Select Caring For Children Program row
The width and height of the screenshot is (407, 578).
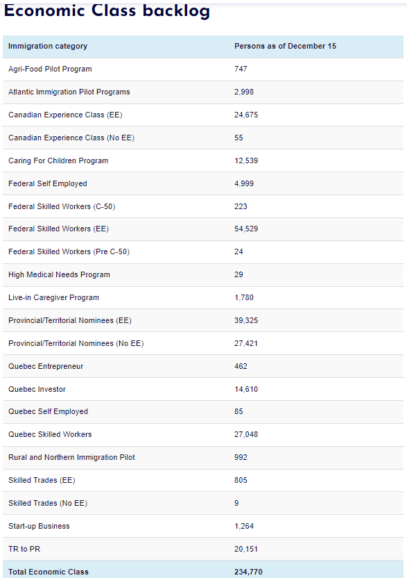click(203, 160)
